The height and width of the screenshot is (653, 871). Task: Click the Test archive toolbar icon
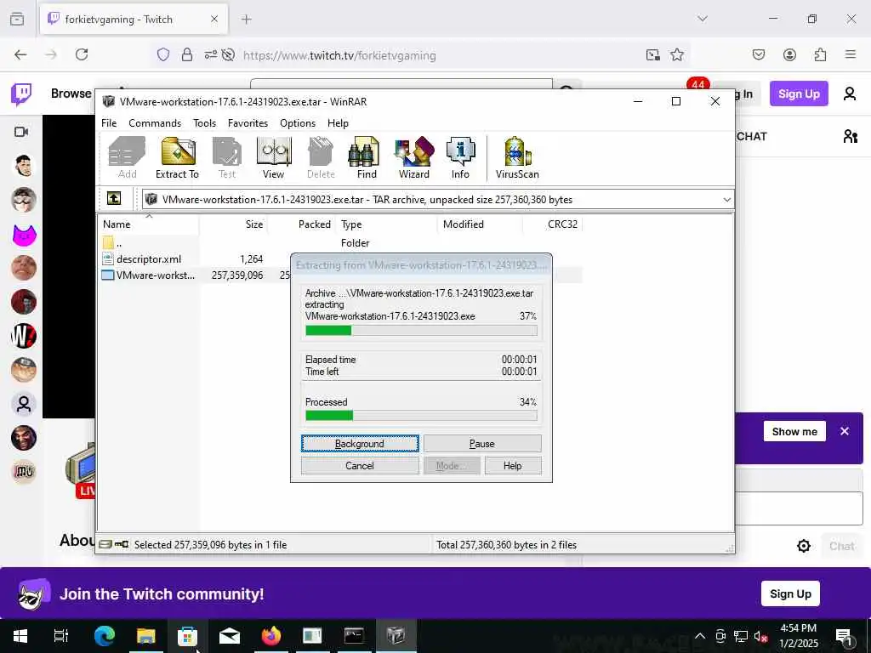click(226, 157)
